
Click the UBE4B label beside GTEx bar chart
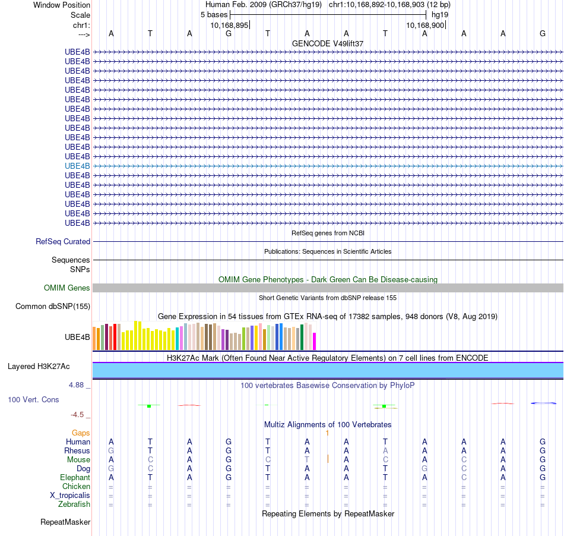click(x=77, y=338)
